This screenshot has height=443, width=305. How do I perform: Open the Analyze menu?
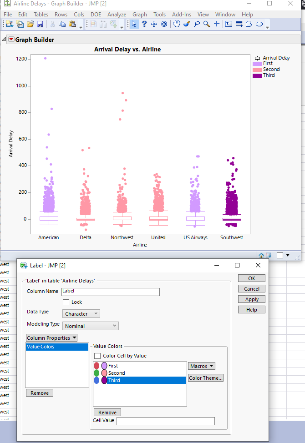117,15
